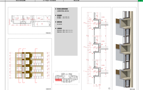Click the 部品编码 bullet heading
The image size is (143, 90).
pos(59,15)
